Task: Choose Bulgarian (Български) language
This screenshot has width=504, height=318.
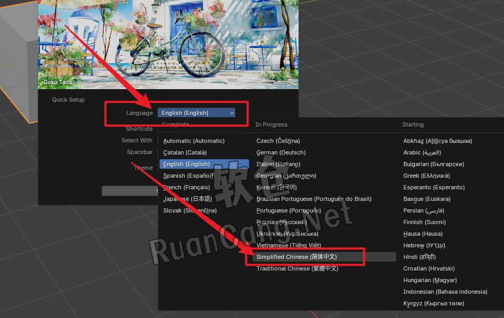Action: coord(433,164)
